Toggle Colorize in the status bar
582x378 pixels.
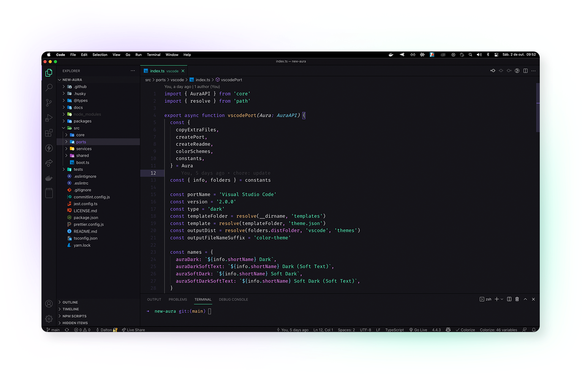pos(465,330)
